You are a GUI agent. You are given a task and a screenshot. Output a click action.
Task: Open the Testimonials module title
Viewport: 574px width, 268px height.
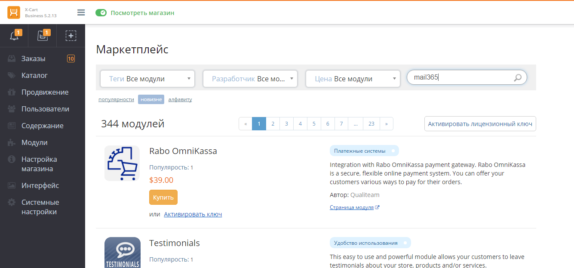tap(175, 243)
